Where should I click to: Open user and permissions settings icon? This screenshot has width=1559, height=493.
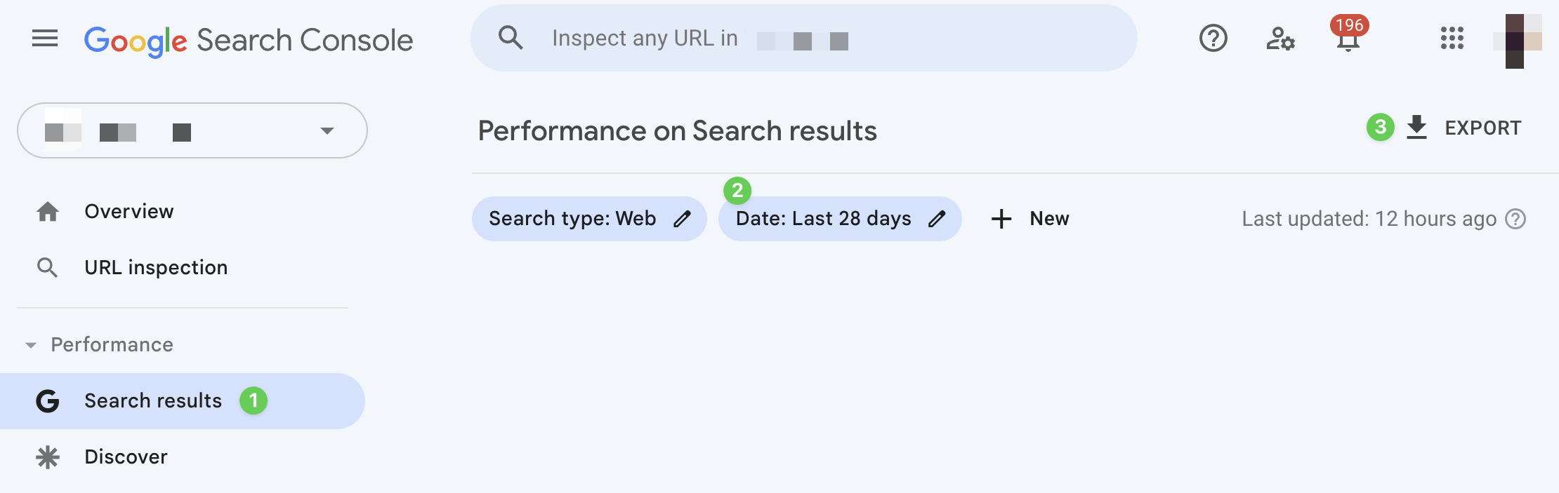(1280, 39)
